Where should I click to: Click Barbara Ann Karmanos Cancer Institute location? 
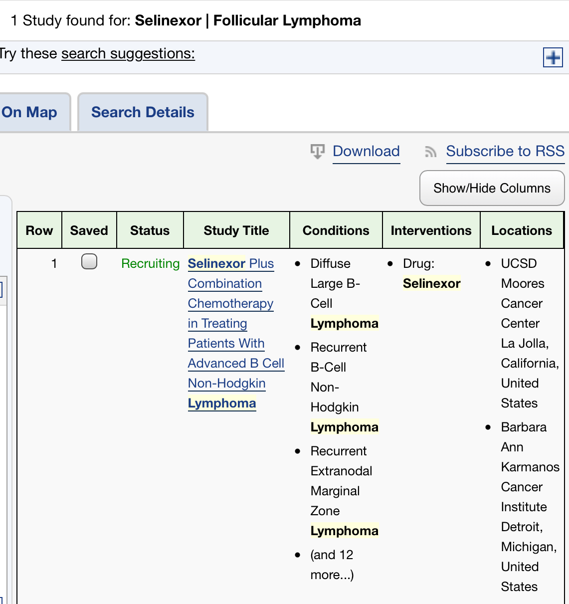(530, 507)
